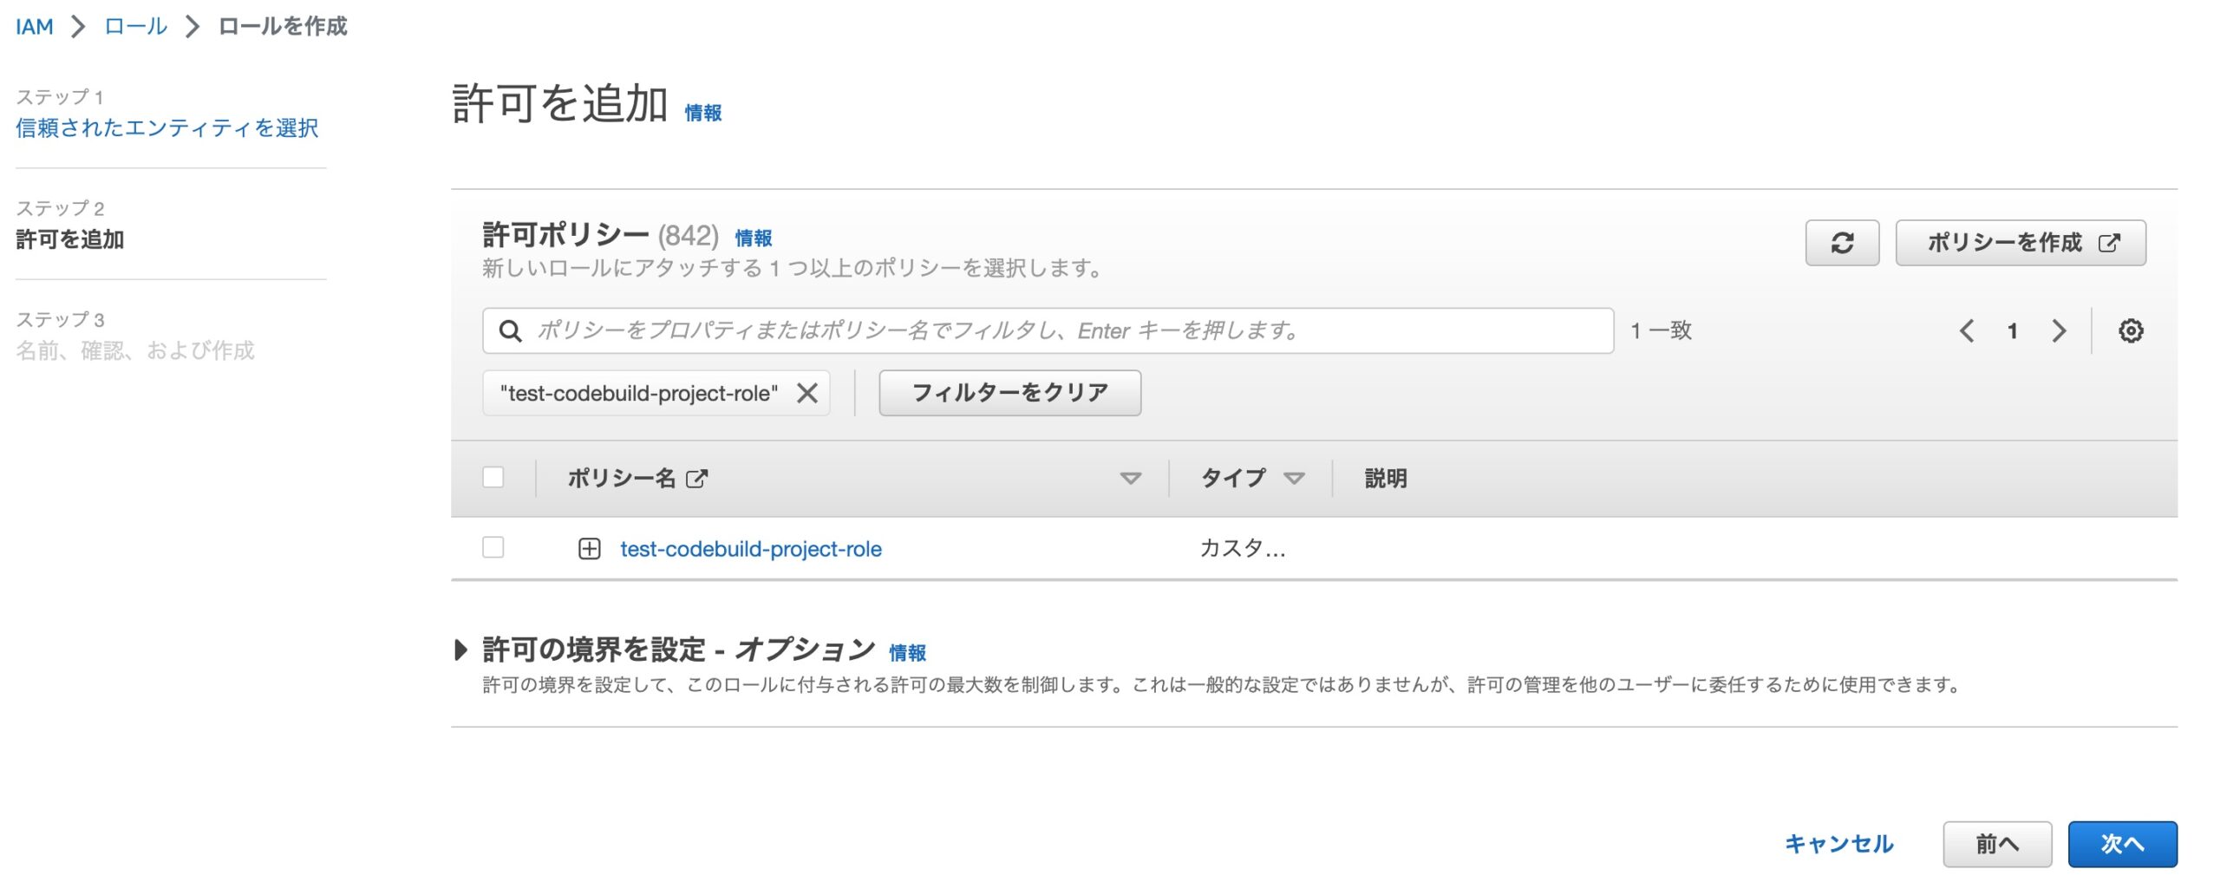Open 情報 link next to 許可の境界

pyautogui.click(x=908, y=652)
